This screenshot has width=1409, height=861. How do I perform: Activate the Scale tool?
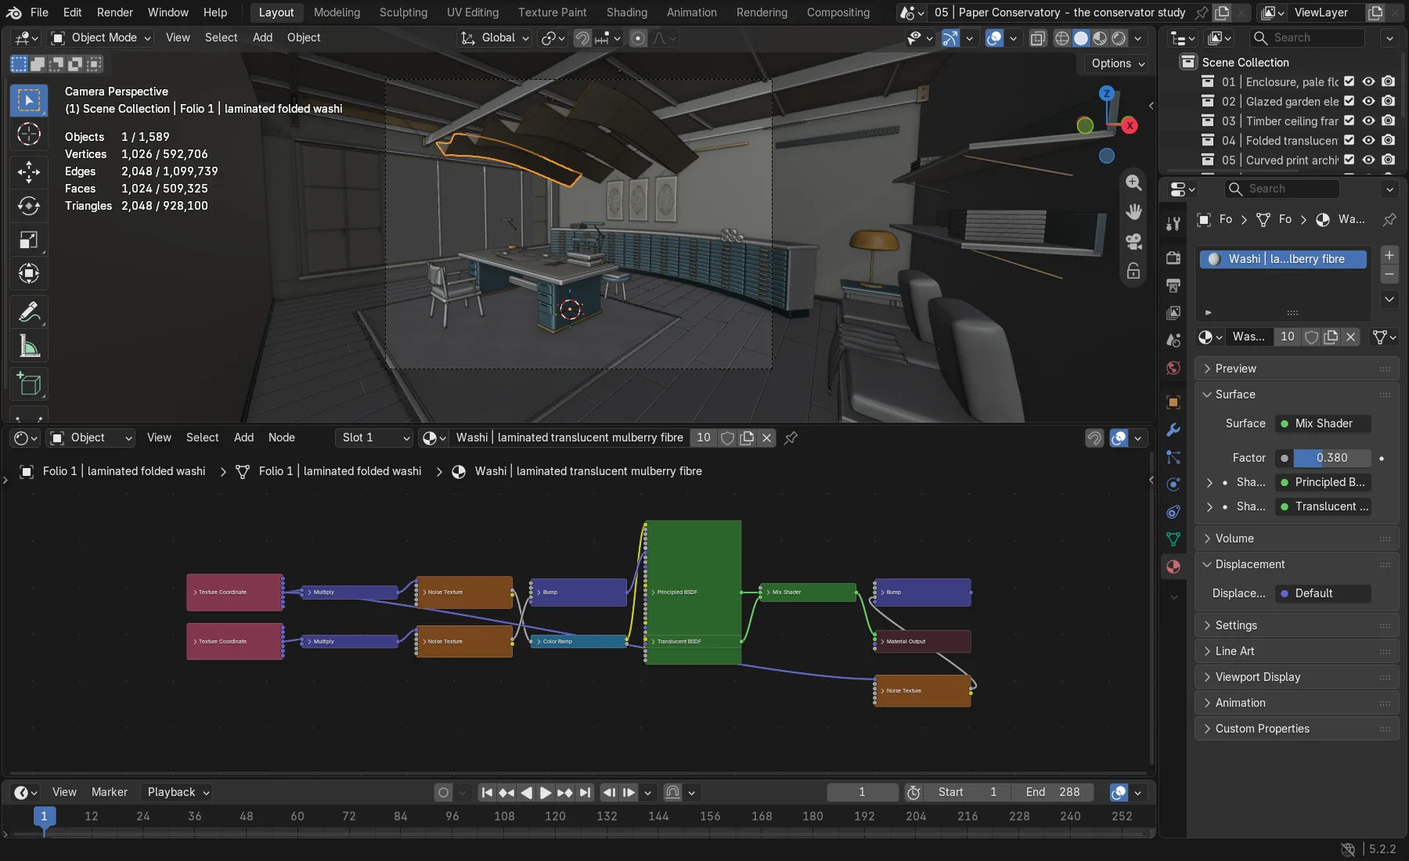coord(29,240)
